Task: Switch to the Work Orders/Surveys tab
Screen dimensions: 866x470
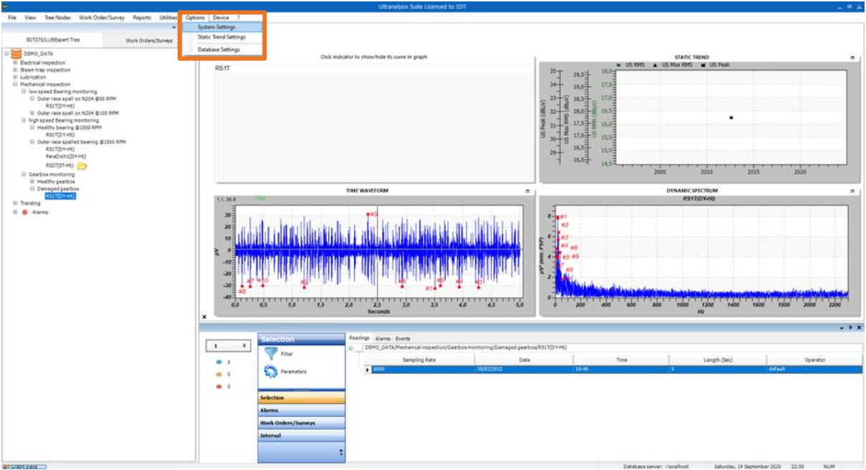Action: 149,41
